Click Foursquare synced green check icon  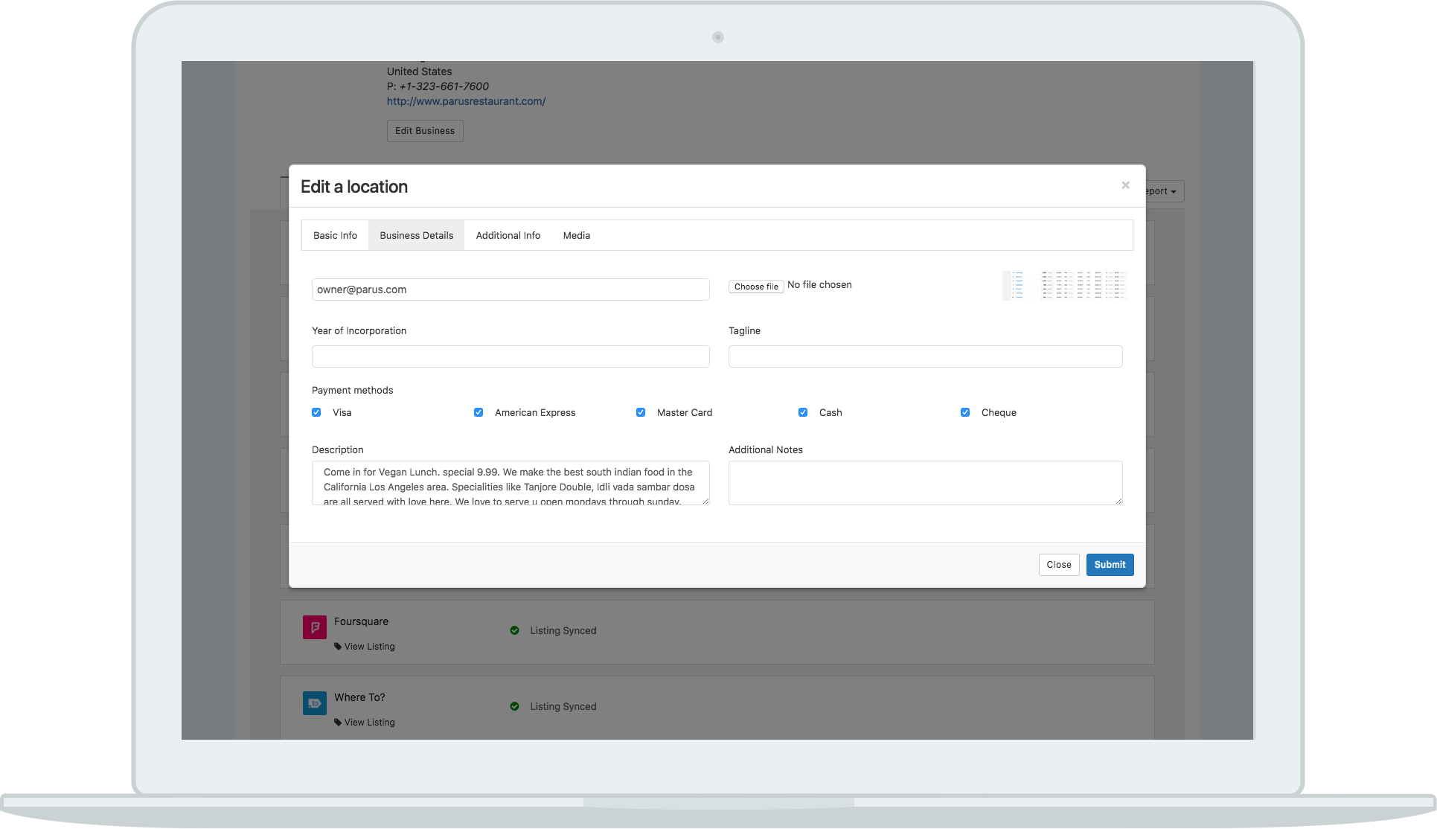click(x=514, y=630)
